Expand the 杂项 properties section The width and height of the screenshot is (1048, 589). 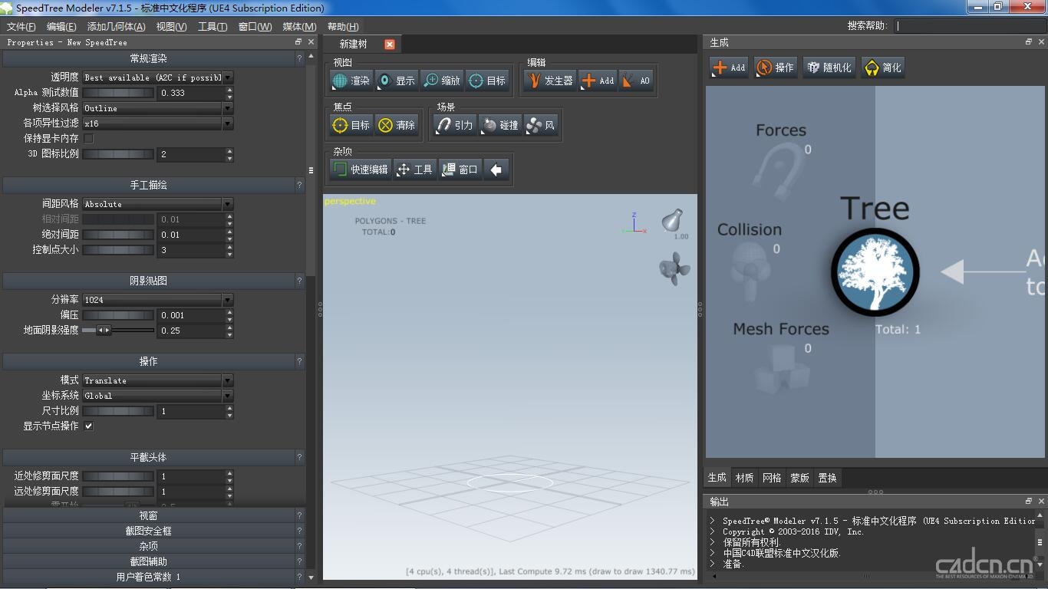click(x=149, y=546)
